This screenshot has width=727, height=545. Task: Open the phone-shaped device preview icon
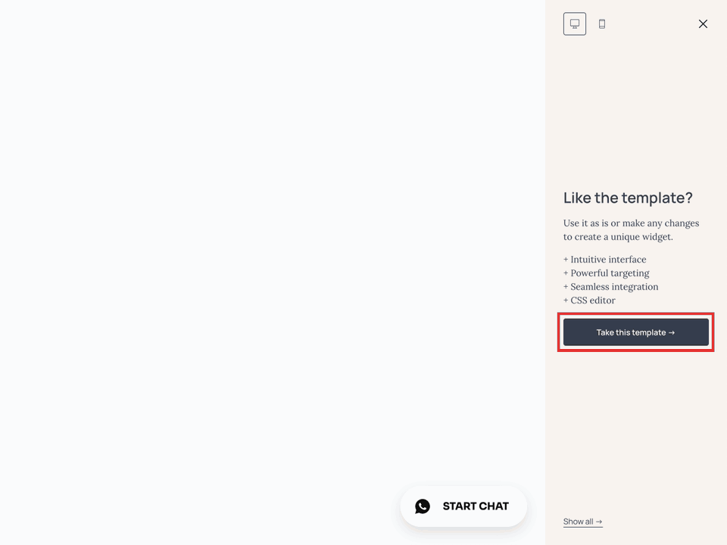click(x=602, y=23)
